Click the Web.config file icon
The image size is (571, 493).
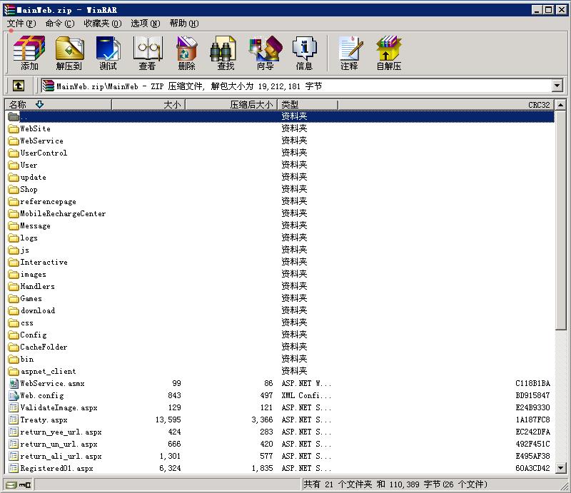tap(14, 395)
